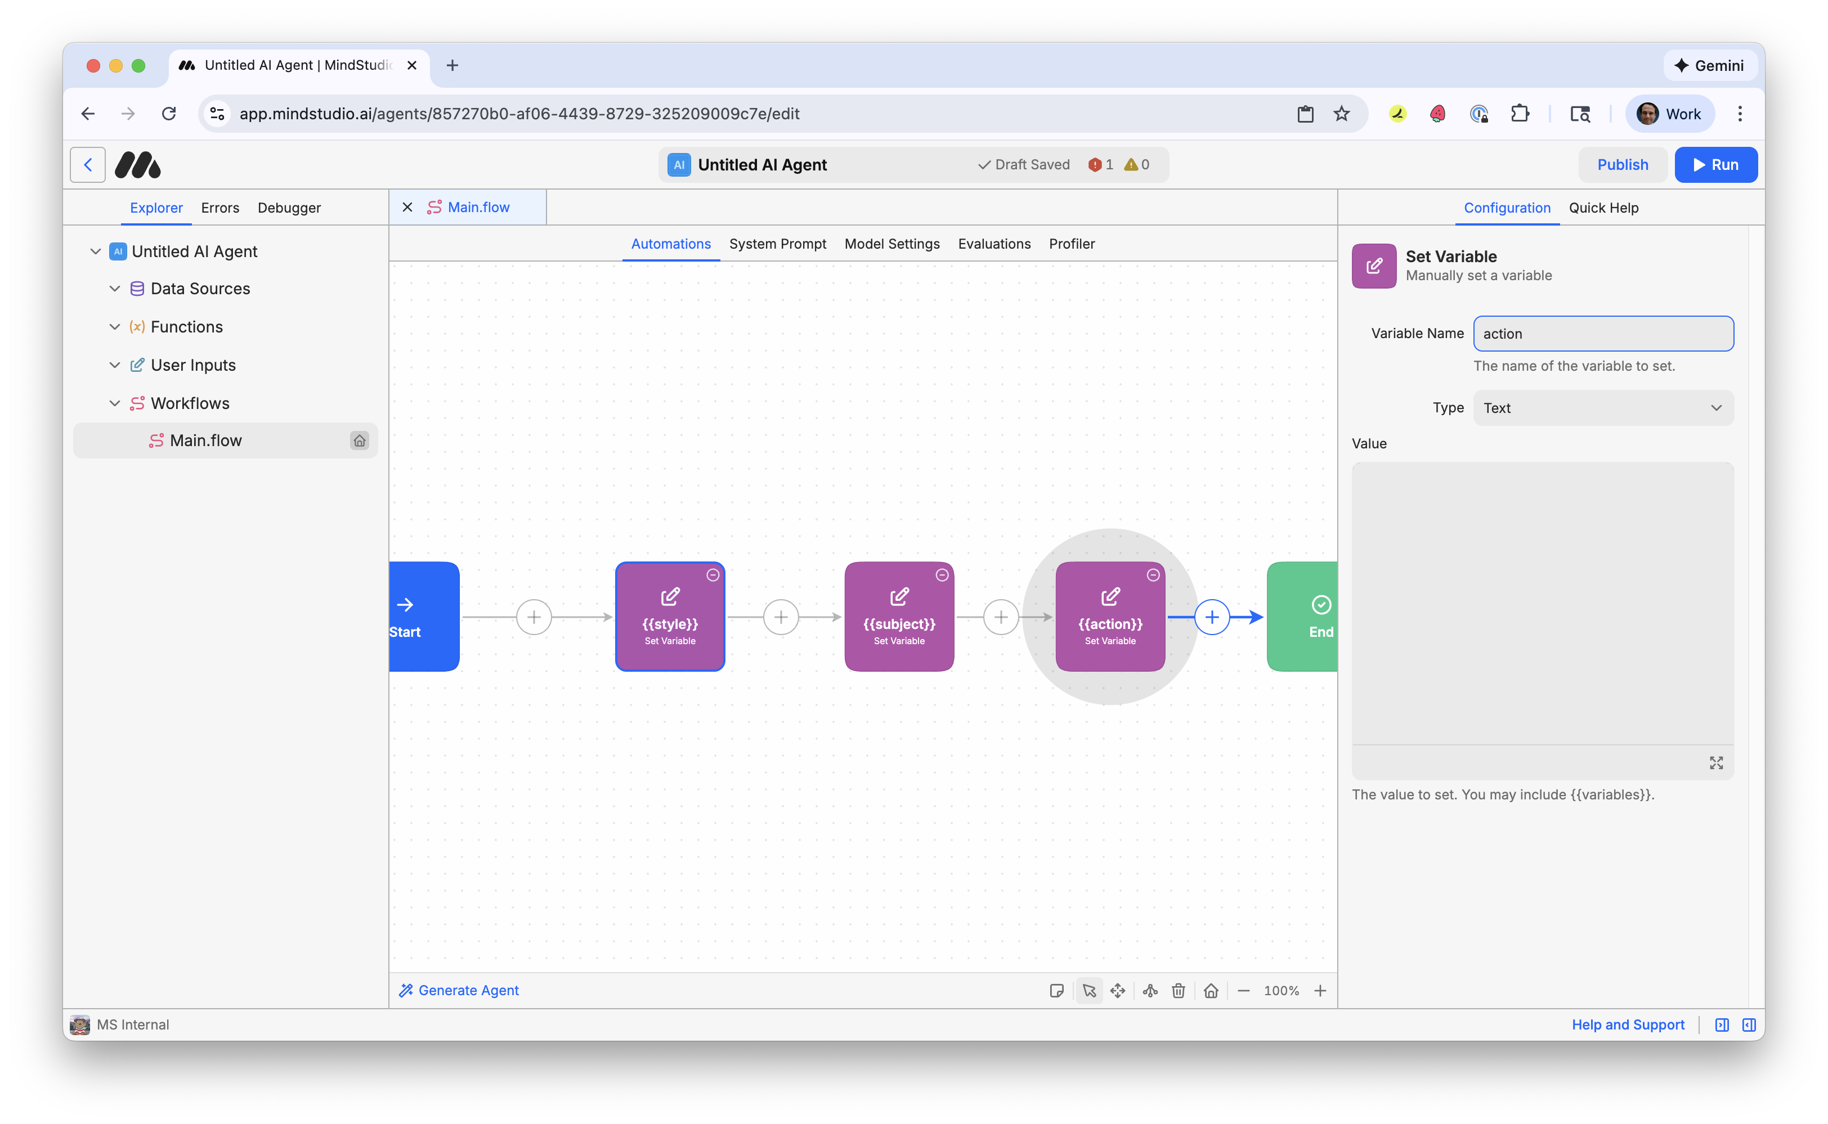Click the Variable Name field containing action
Image resolution: width=1828 pixels, height=1124 pixels.
1603,333
